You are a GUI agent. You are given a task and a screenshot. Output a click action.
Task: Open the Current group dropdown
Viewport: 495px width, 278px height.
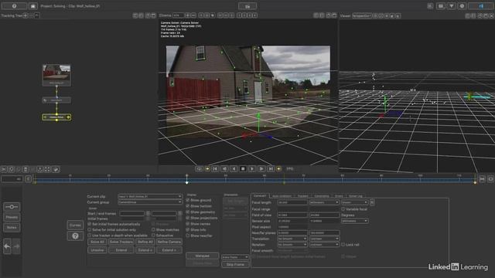pos(150,202)
